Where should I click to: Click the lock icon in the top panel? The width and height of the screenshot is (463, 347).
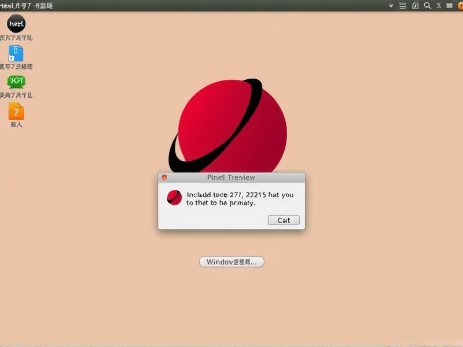pos(414,5)
